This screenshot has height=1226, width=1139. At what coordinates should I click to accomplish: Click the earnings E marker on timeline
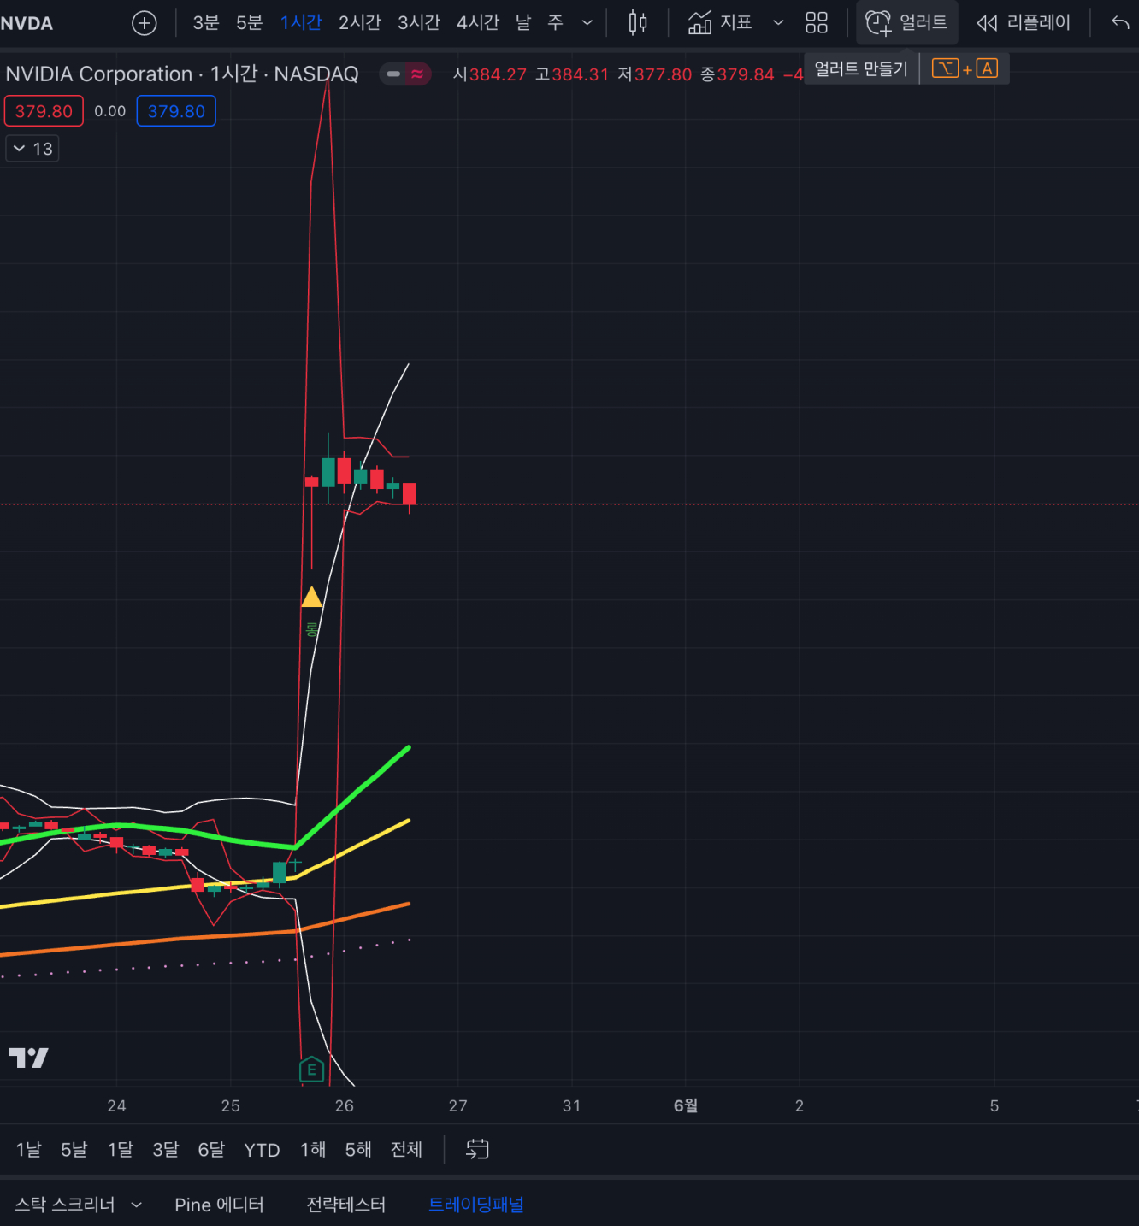pos(312,1070)
